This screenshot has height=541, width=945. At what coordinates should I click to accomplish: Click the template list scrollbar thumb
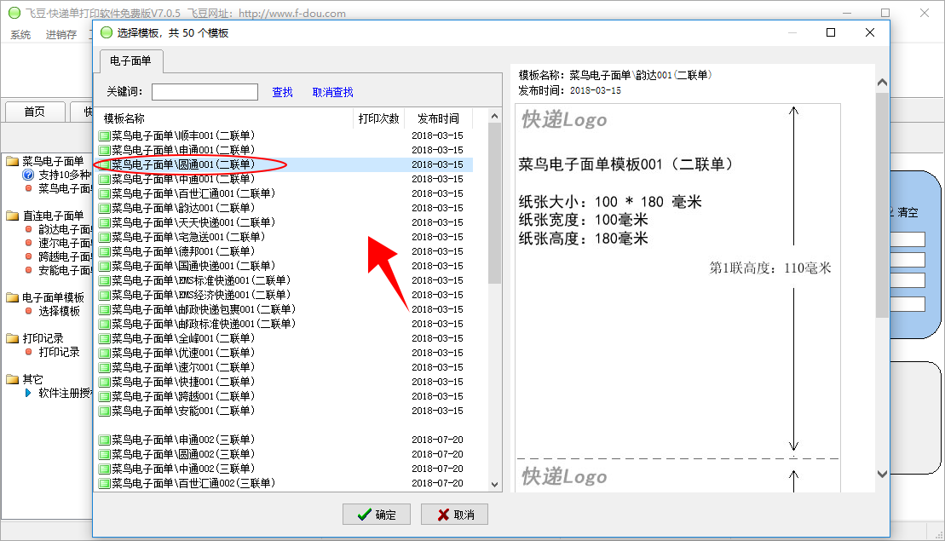[x=495, y=203]
